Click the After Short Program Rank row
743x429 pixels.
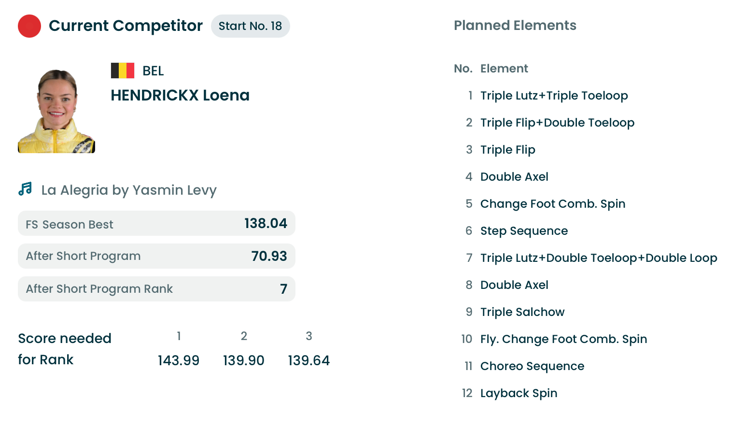pos(156,289)
